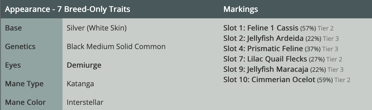Click the Black Medium Solid Common genetics text

coord(116,46)
